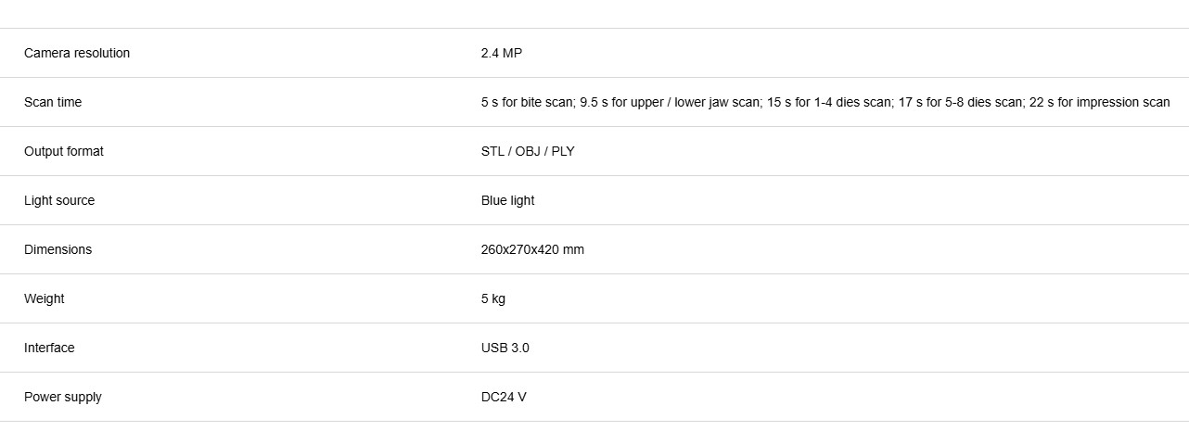The width and height of the screenshot is (1189, 431).
Task: Click the Output format label
Action: (x=64, y=152)
